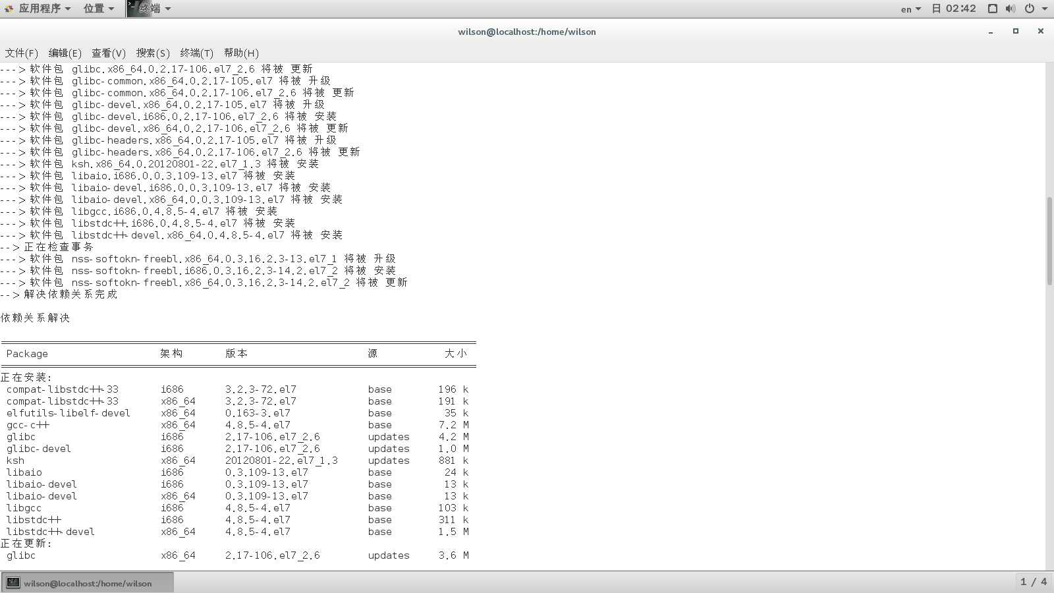This screenshot has height=593, width=1054.
Task: Open the en input language dropdown
Action: pyautogui.click(x=911, y=9)
